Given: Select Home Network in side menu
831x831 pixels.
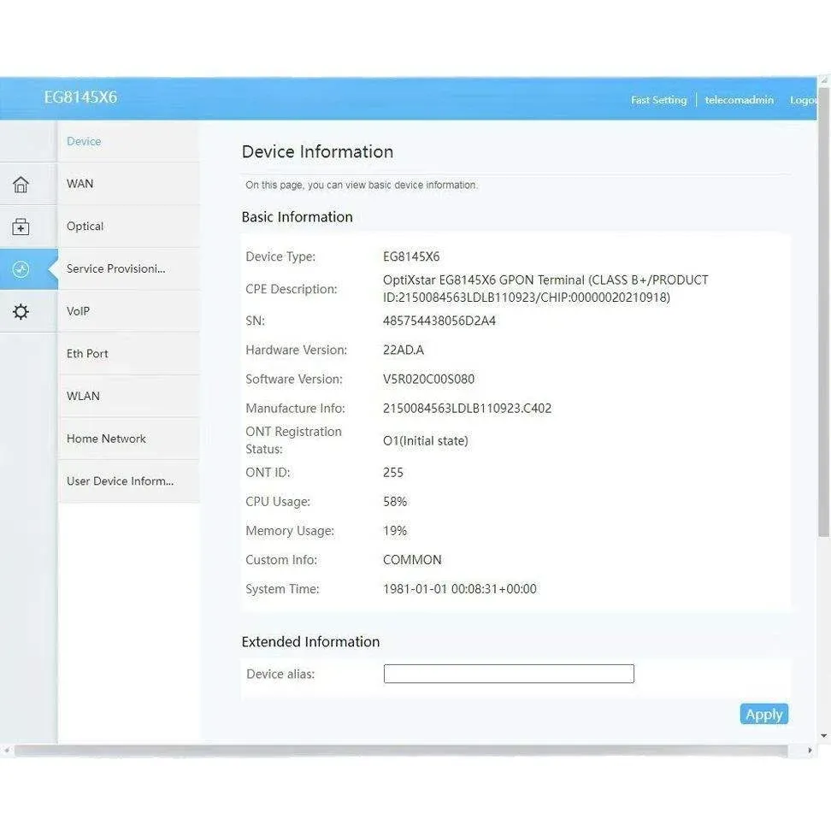Looking at the screenshot, I should coord(106,439).
